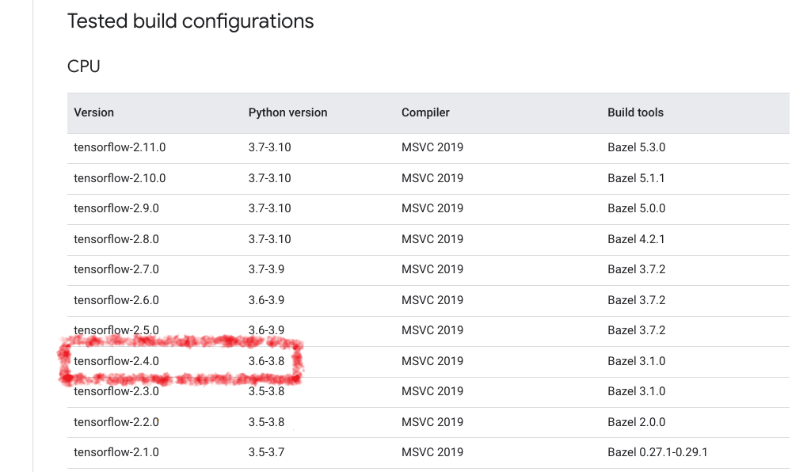Click the Bazel 5.1.1 cell
The width and height of the screenshot is (811, 472).
(636, 178)
